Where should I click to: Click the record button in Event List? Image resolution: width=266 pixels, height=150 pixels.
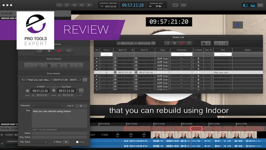pyautogui.click(x=182, y=43)
